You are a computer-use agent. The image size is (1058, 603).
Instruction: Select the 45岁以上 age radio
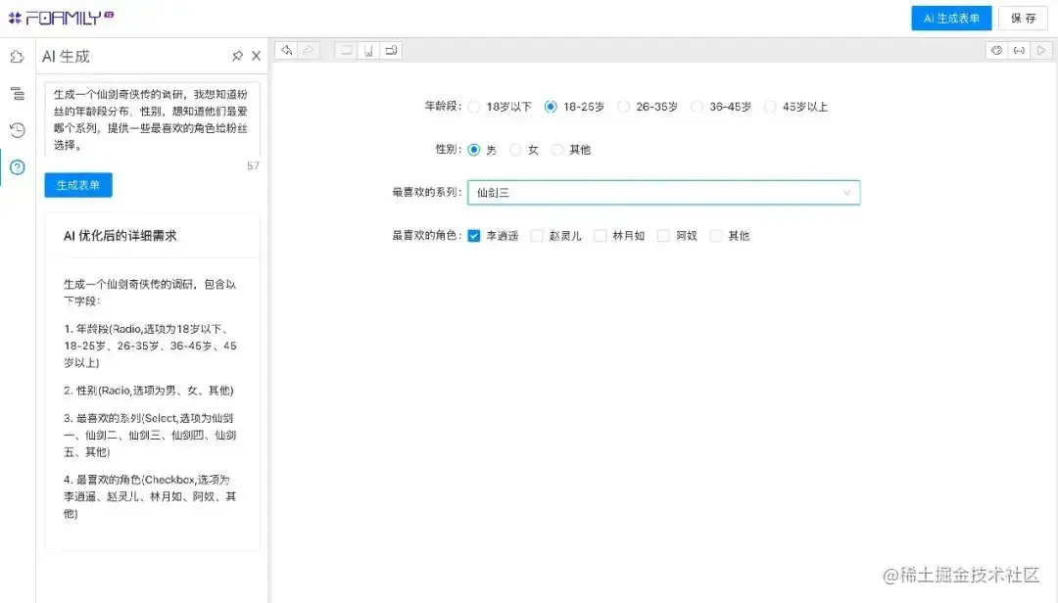[x=771, y=107]
